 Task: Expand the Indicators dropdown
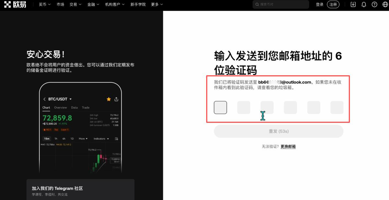100,138
